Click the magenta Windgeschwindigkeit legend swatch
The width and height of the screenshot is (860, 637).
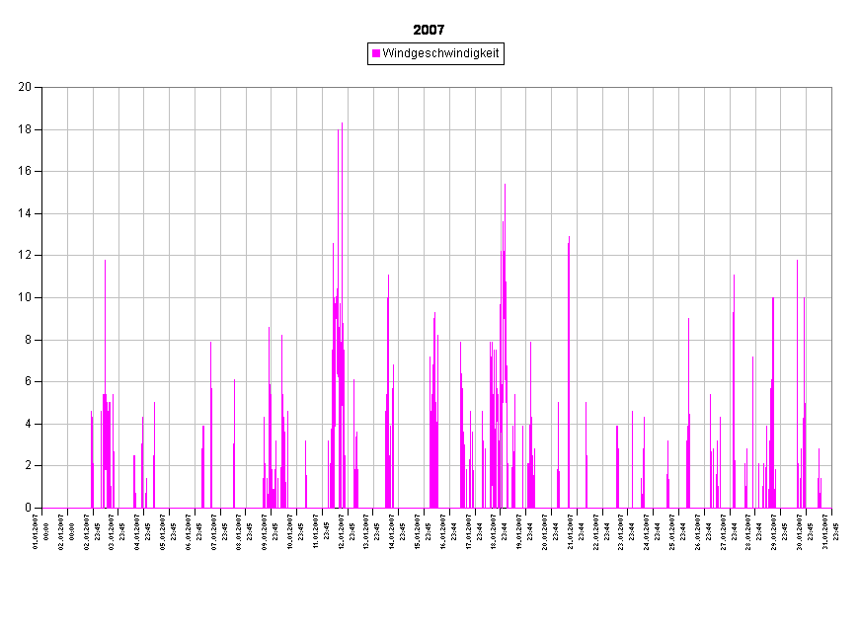tap(376, 53)
